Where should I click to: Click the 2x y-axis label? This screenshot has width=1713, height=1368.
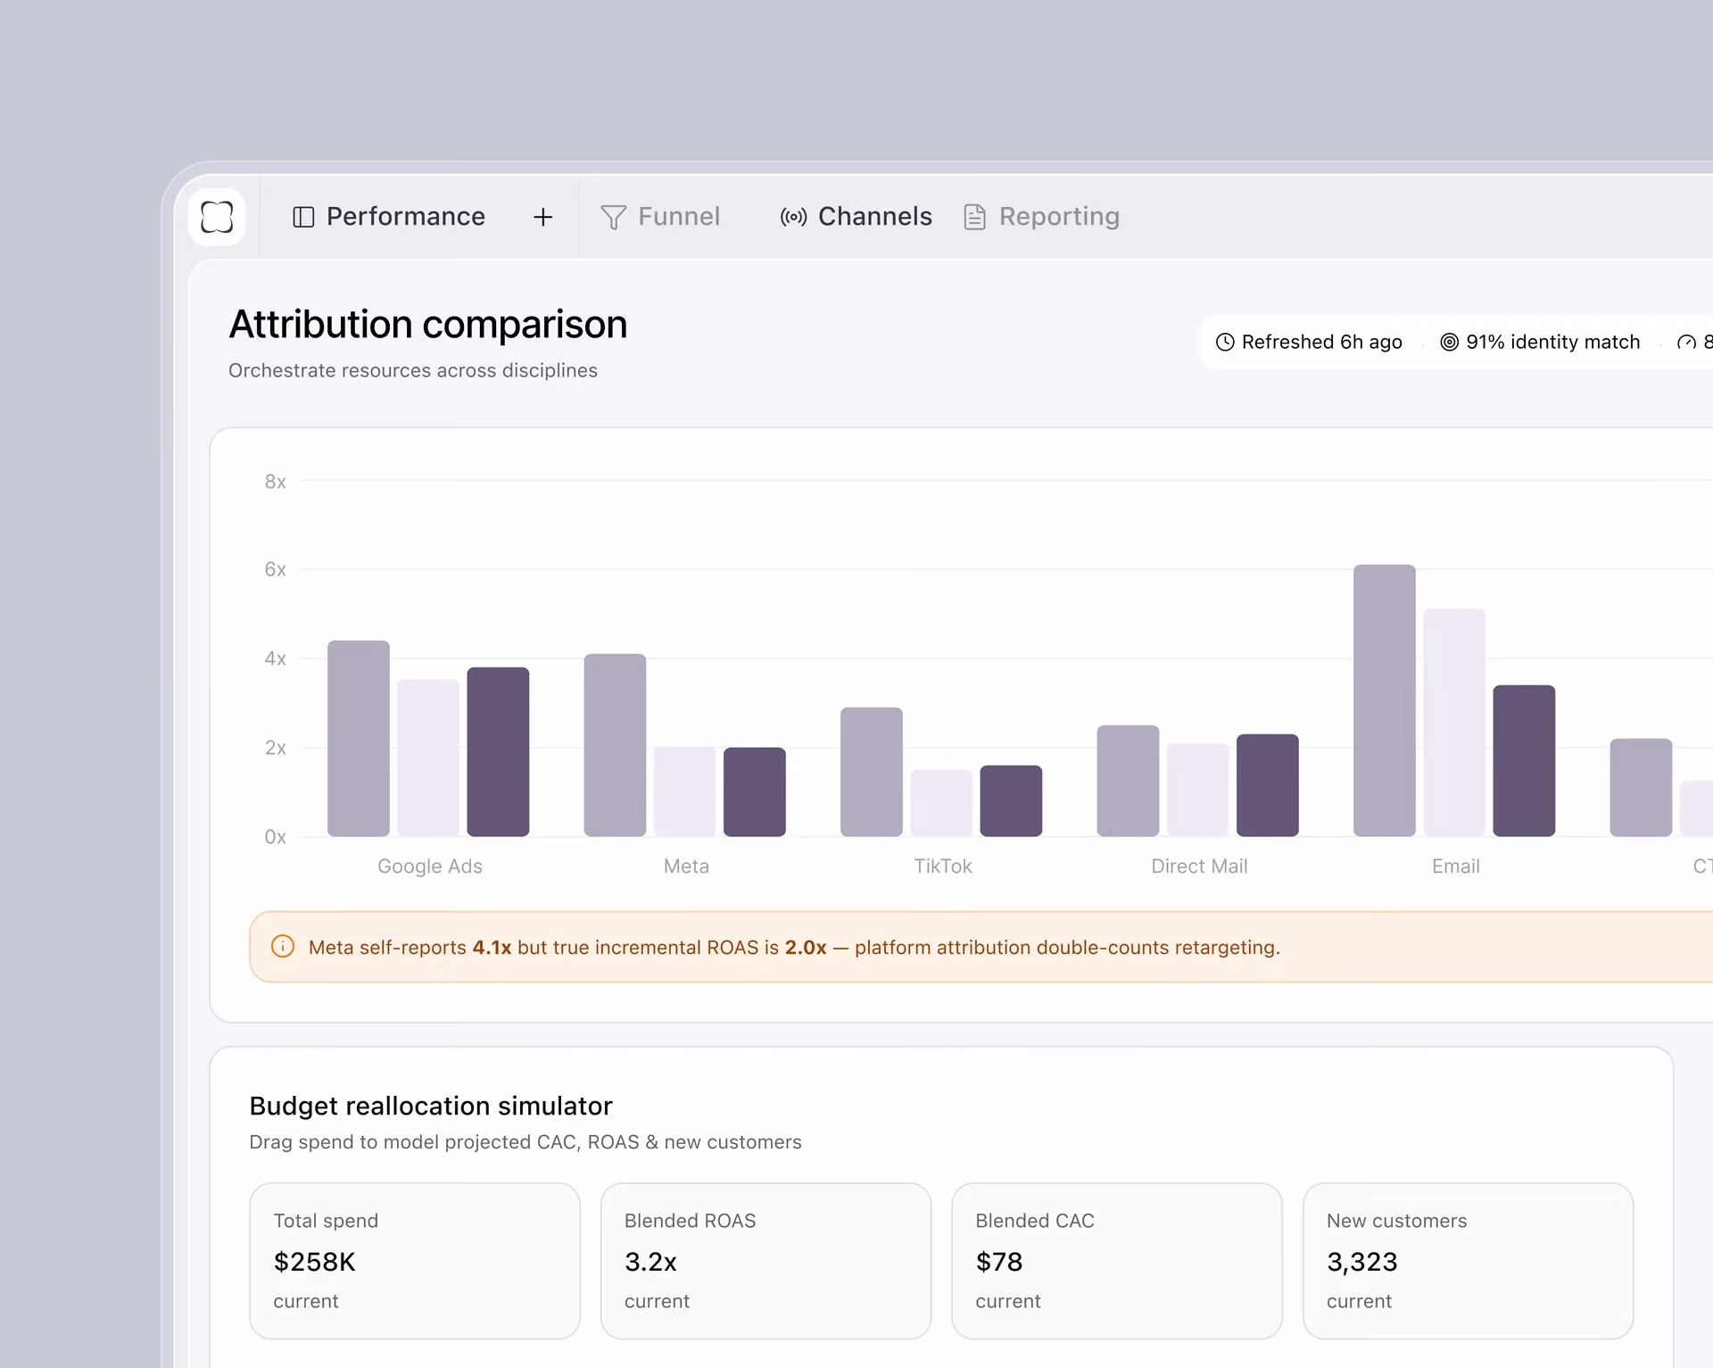(275, 748)
